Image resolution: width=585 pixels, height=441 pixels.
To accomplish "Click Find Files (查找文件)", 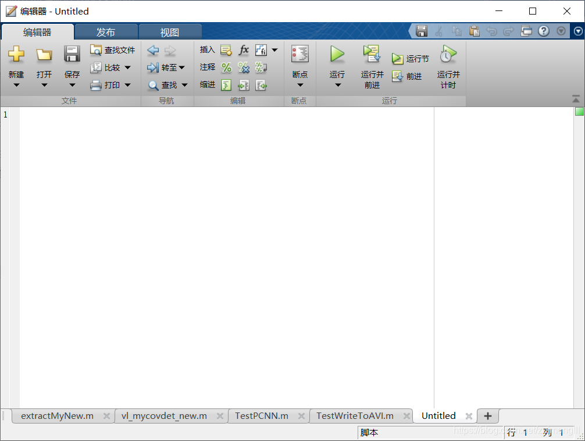I will 113,50.
